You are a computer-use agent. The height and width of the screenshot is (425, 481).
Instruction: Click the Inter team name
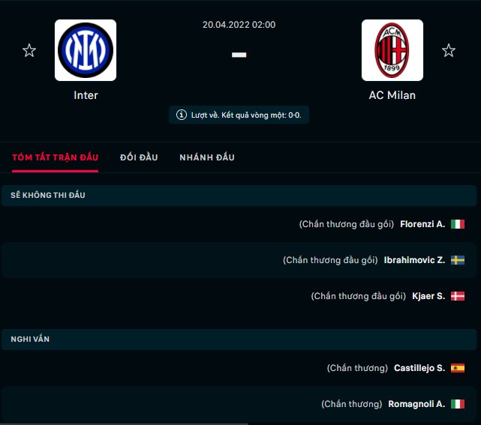click(86, 95)
